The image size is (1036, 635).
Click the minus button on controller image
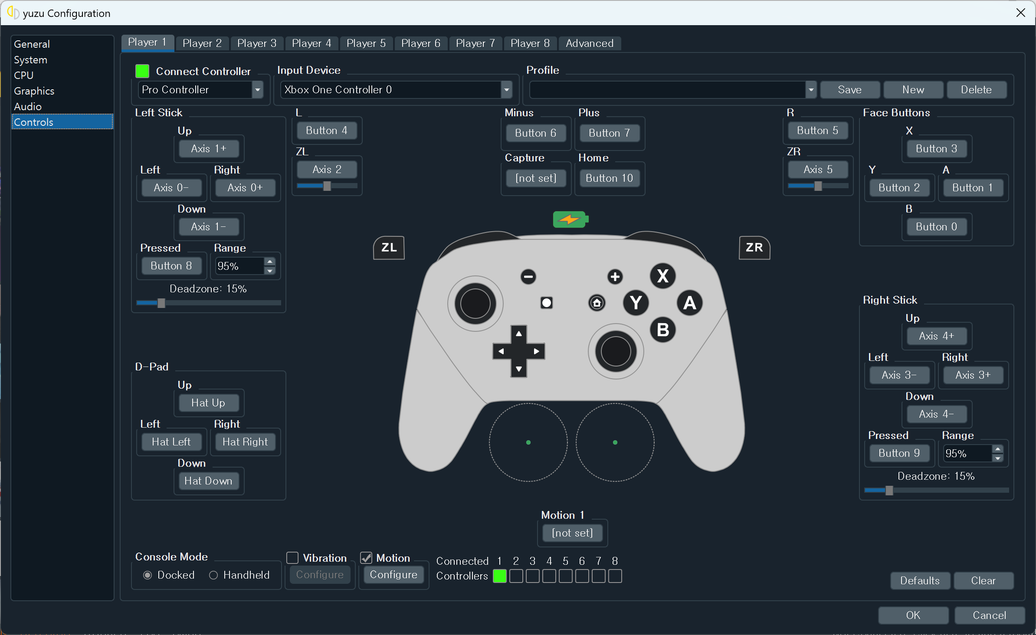528,276
